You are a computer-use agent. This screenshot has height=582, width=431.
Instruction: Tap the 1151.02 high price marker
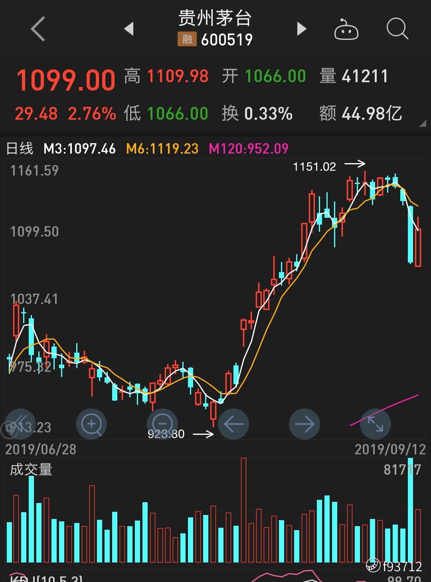[x=314, y=166]
